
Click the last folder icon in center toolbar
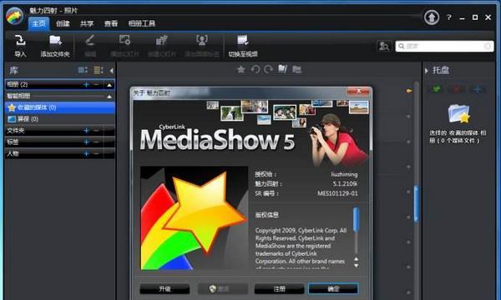point(296,69)
